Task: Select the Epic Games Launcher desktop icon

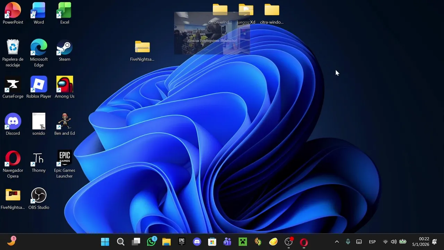Action: pos(65,164)
